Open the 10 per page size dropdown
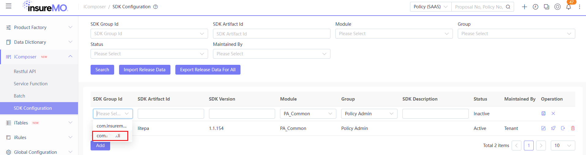This screenshot has height=155, width=586. [x=563, y=146]
